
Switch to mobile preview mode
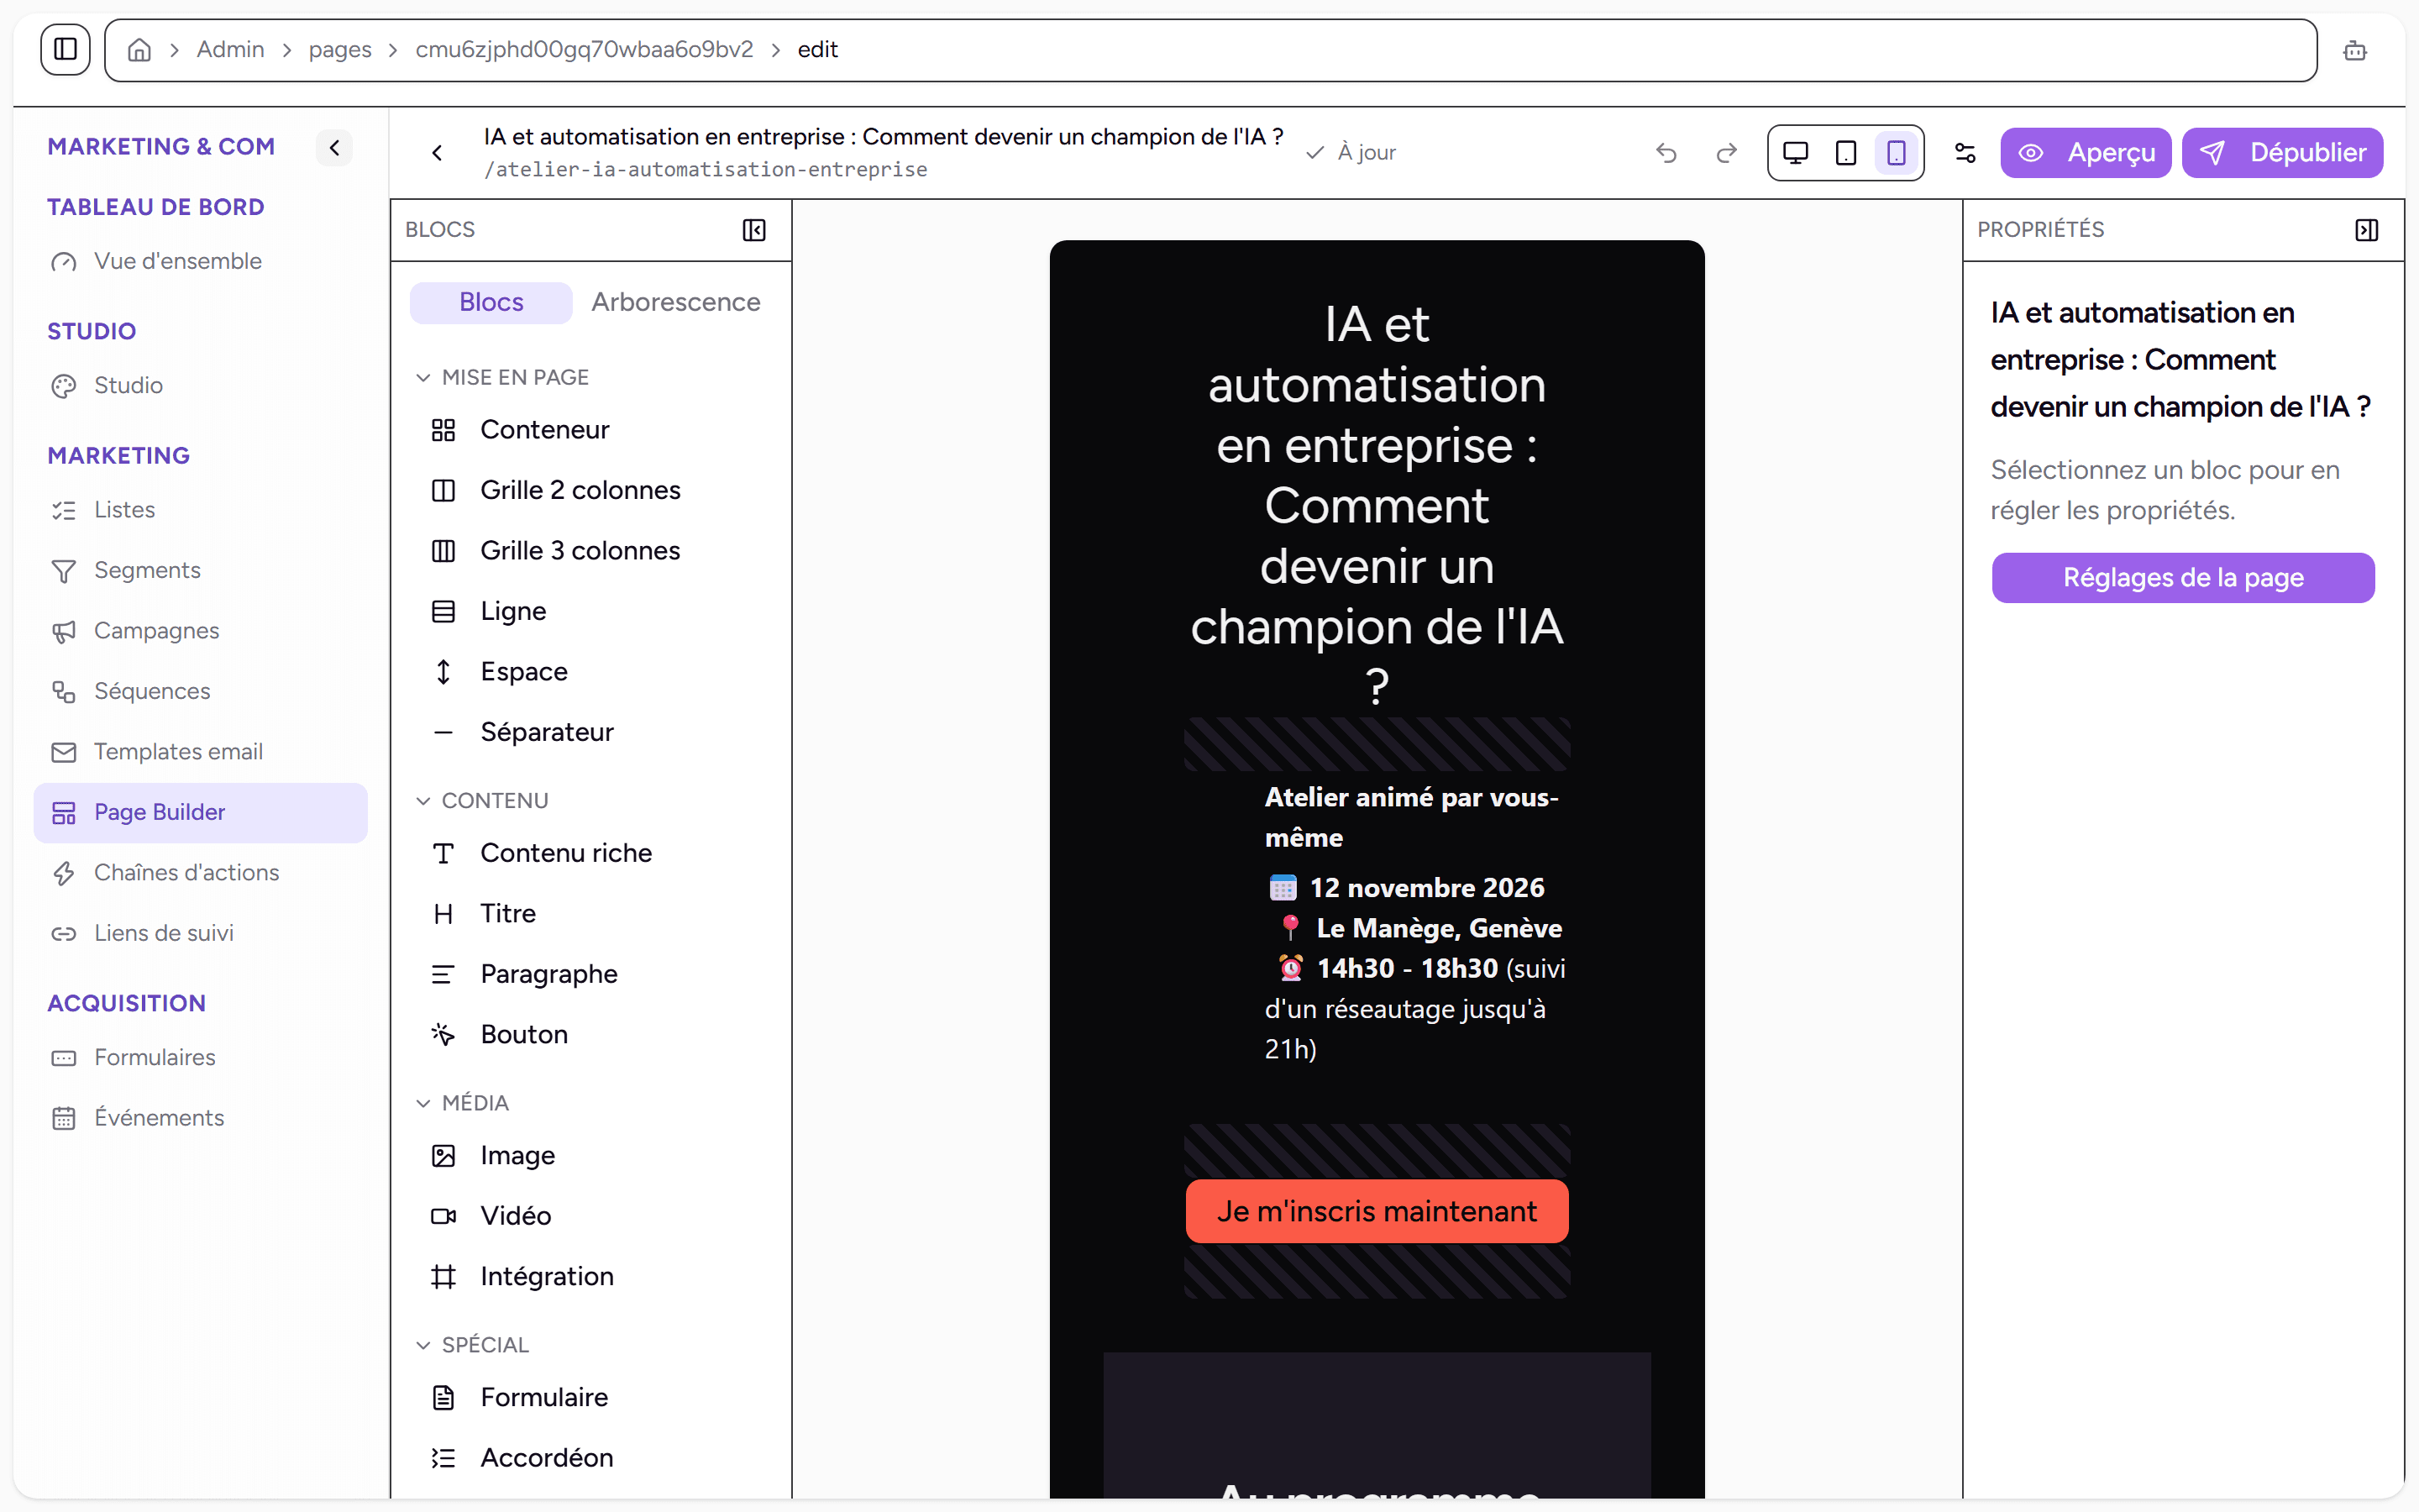tap(1895, 152)
